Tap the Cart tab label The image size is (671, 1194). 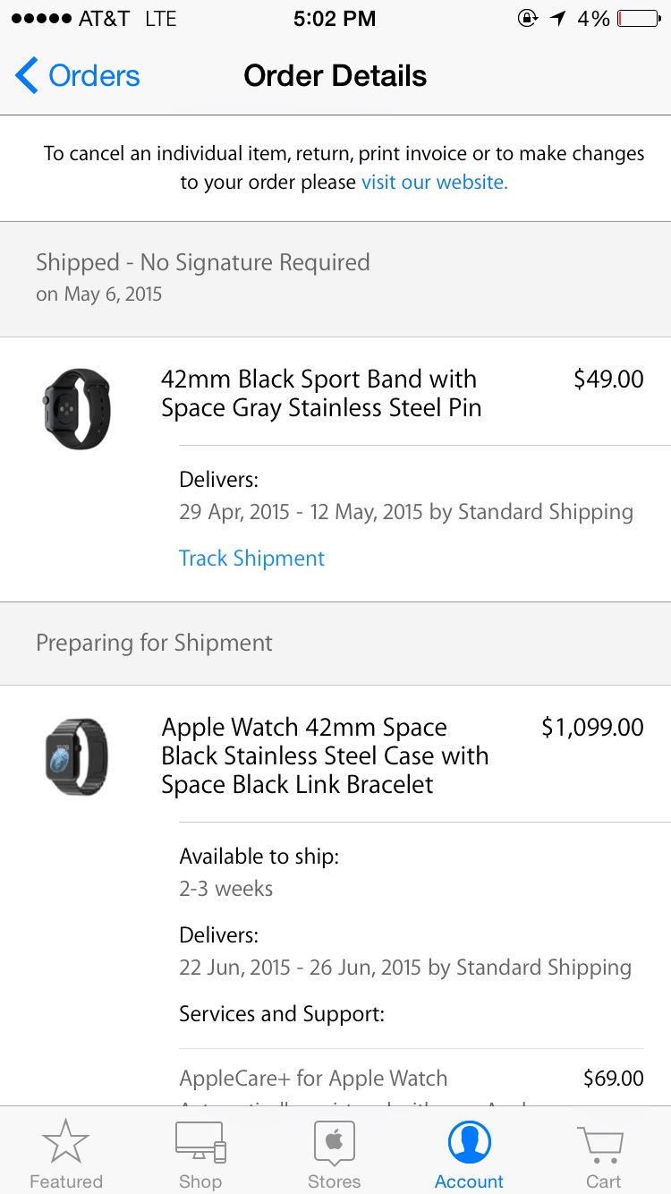(603, 1181)
